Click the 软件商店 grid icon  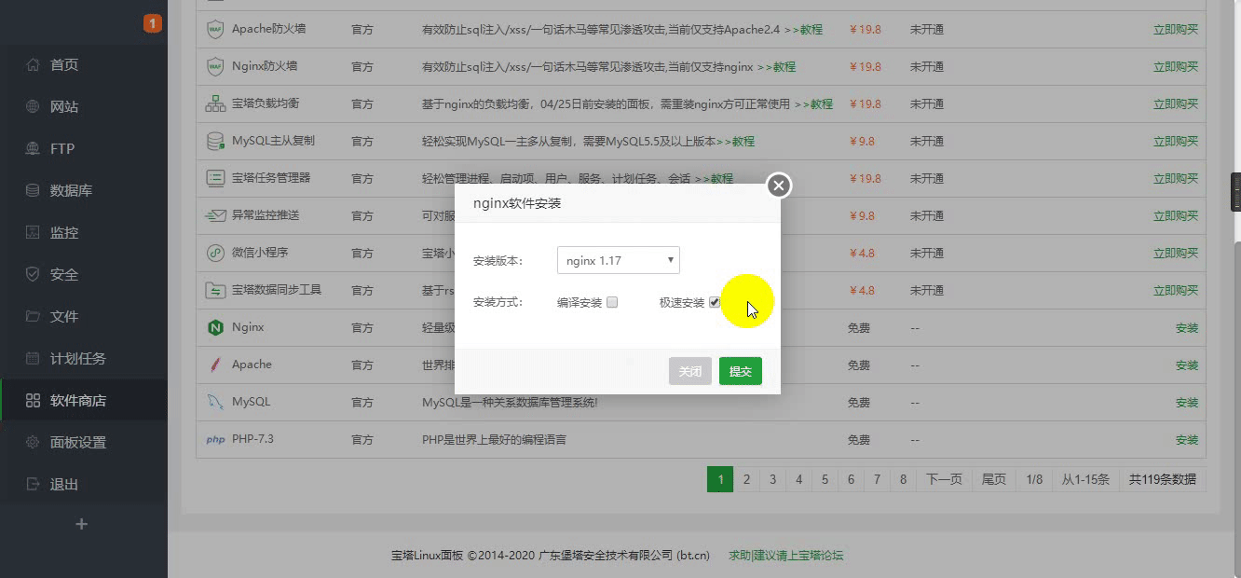33,401
